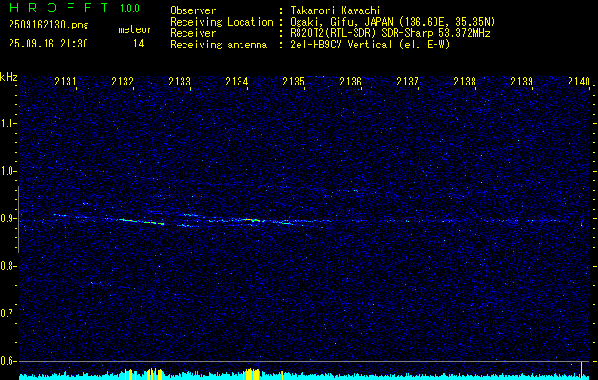Click the bright meteor echo near 2134
The image size is (598, 380).
(x=251, y=220)
